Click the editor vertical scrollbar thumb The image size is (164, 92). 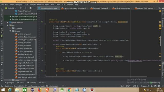point(160,41)
